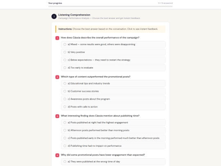This screenshot has width=221, height=166.
Task: Choose "Afternoon posts performed better" option
Action: click(x=113, y=130)
